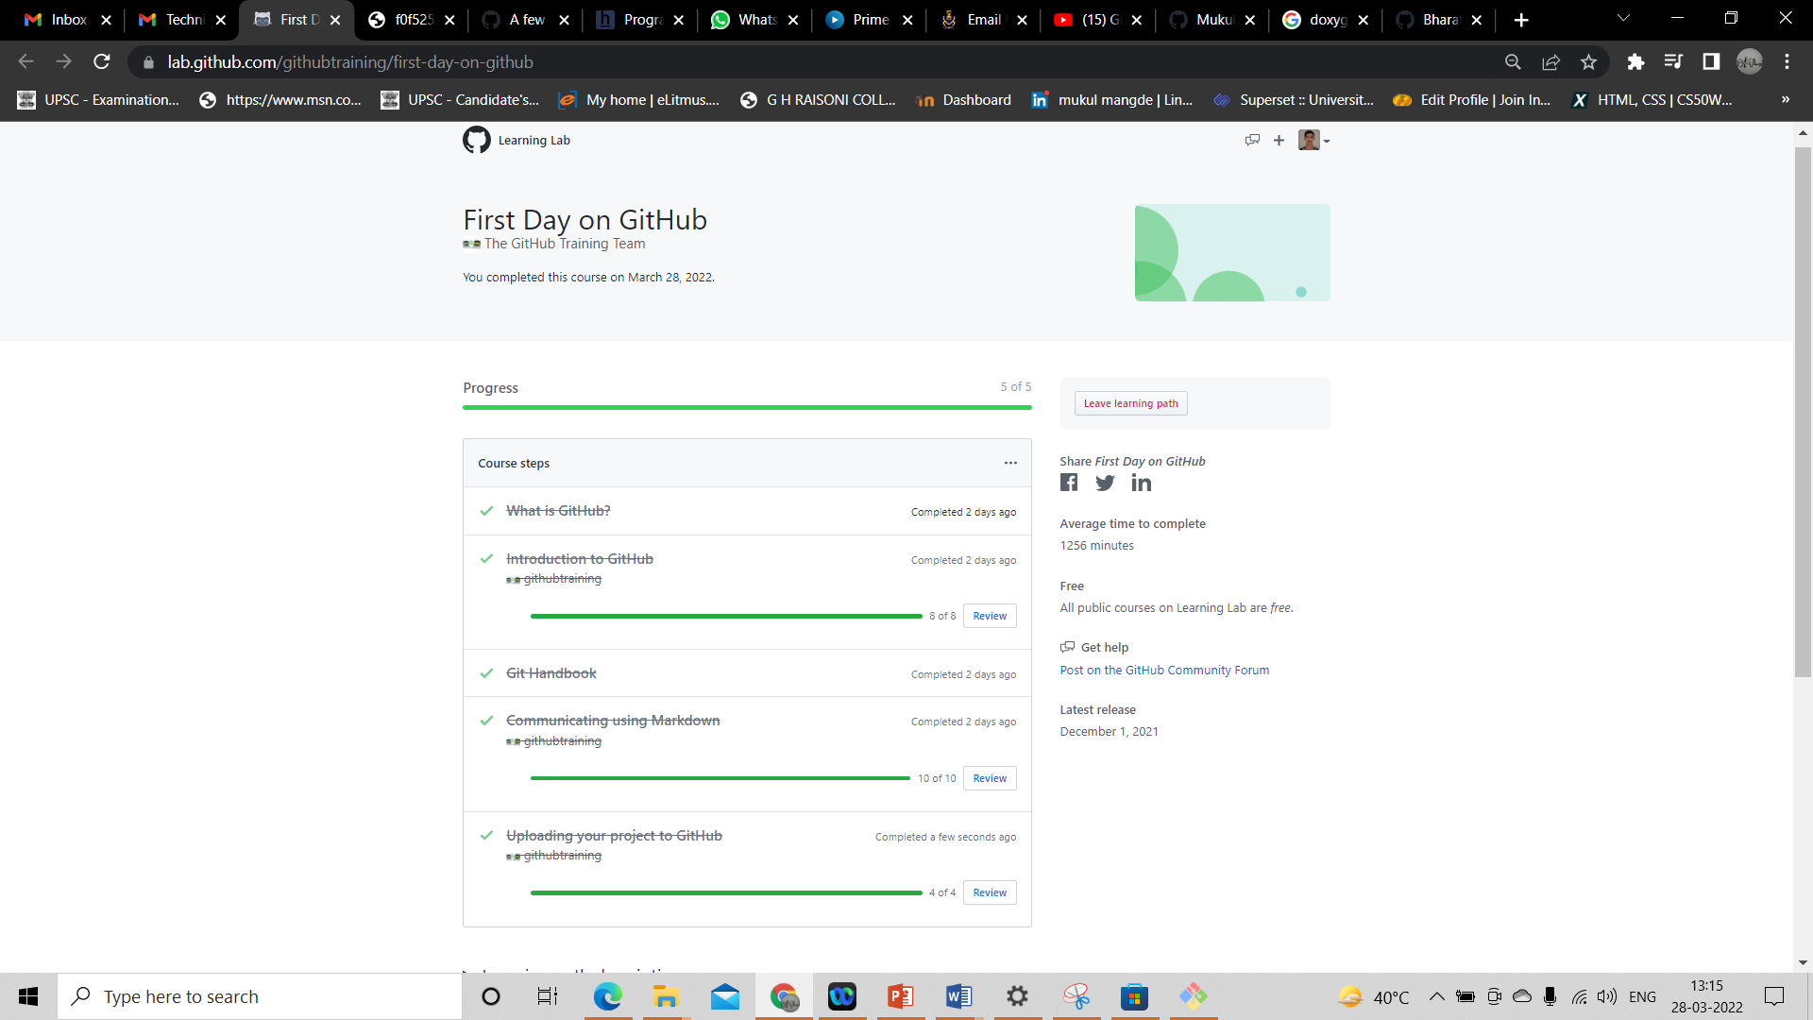
Task: Open the zoom magnifier icon in address bar
Action: tap(1513, 61)
